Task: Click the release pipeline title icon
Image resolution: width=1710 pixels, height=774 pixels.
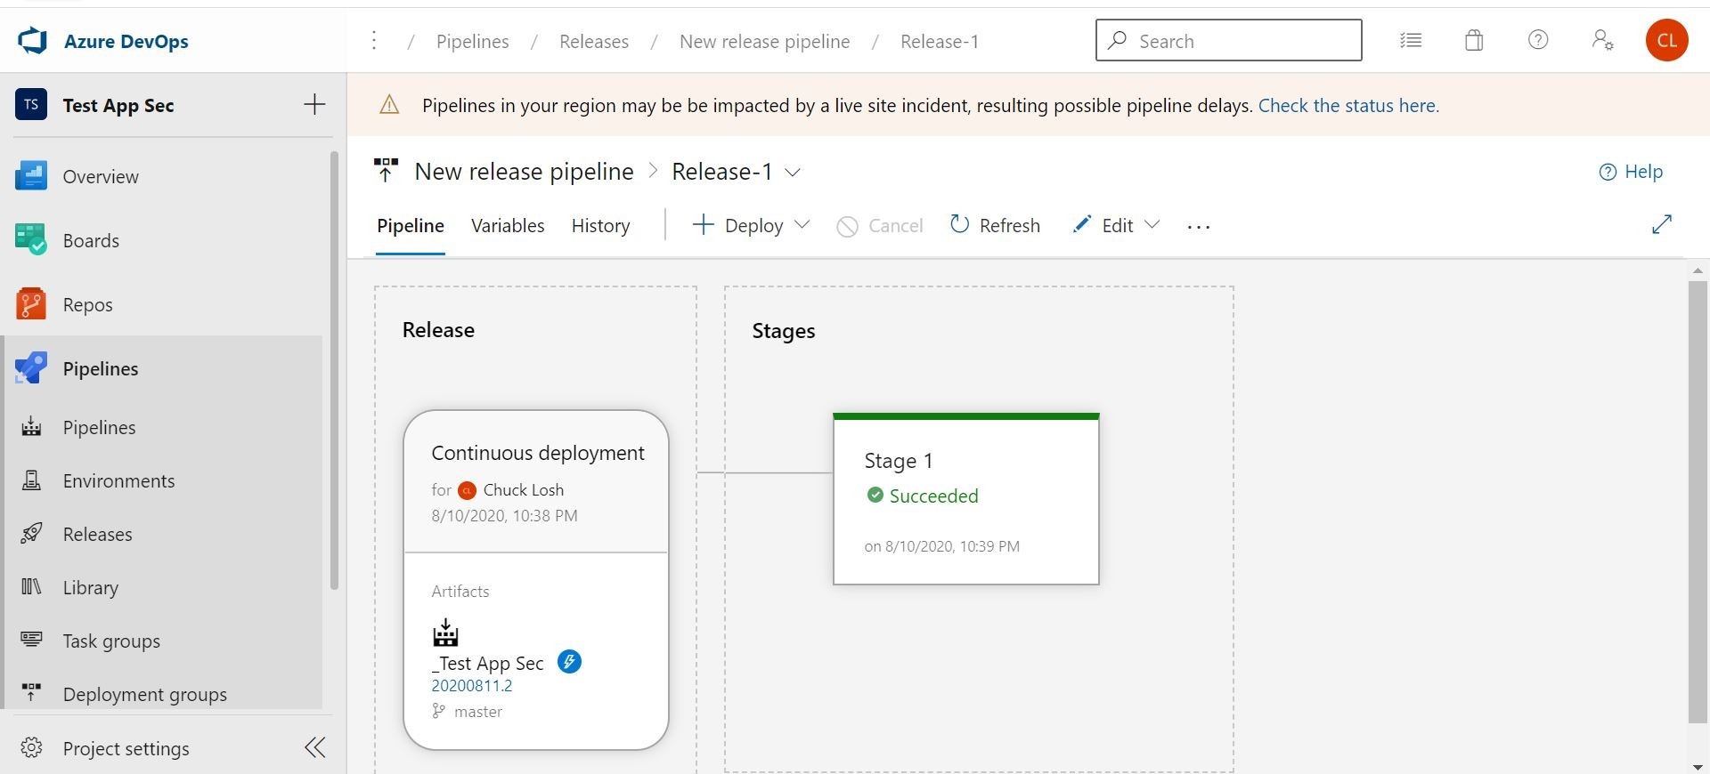Action: [386, 171]
